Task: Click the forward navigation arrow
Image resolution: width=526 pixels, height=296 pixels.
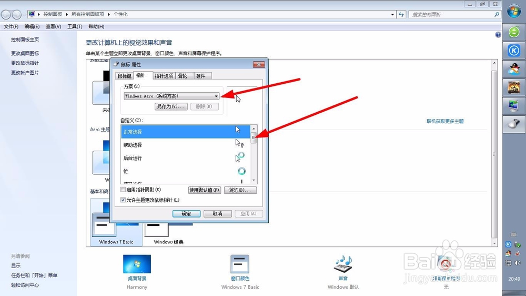Action: [17, 14]
